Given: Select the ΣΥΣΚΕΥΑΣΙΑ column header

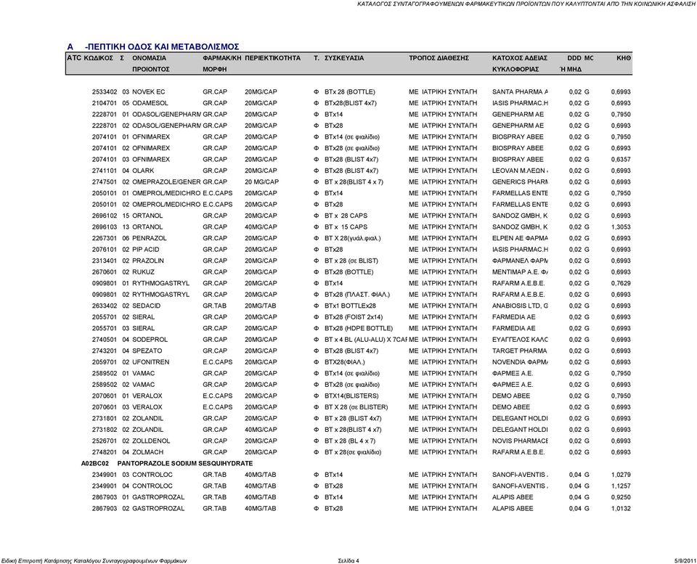Looking at the screenshot, I should pos(344,58).
